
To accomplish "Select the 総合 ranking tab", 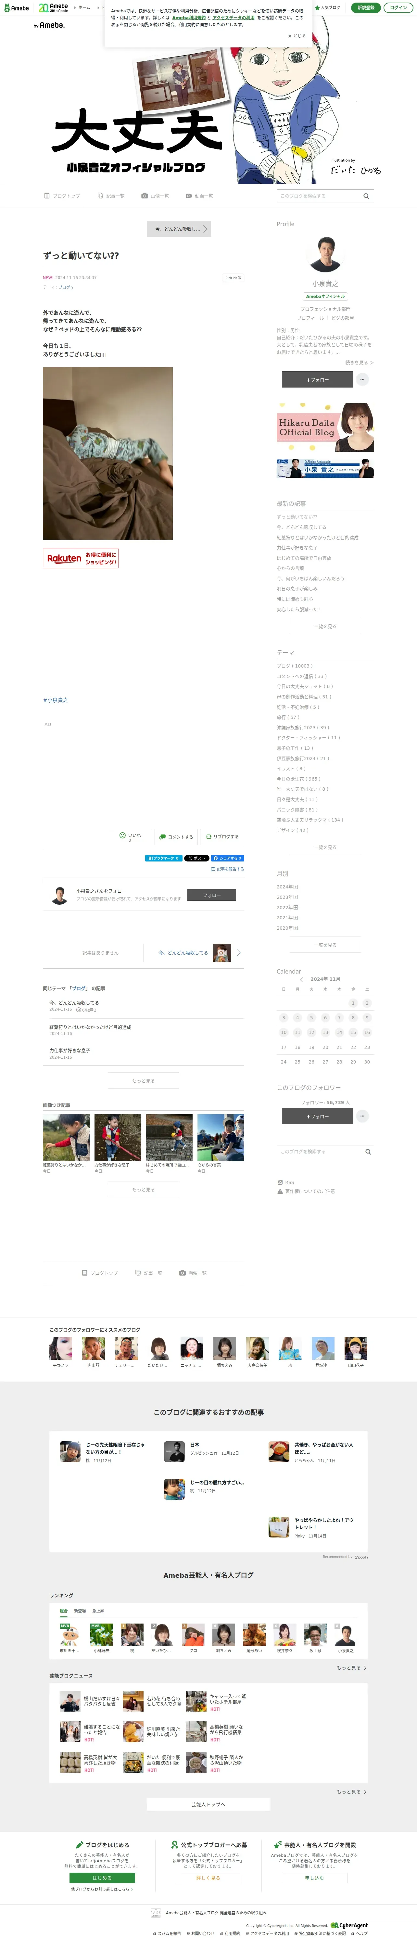I will tap(64, 1611).
